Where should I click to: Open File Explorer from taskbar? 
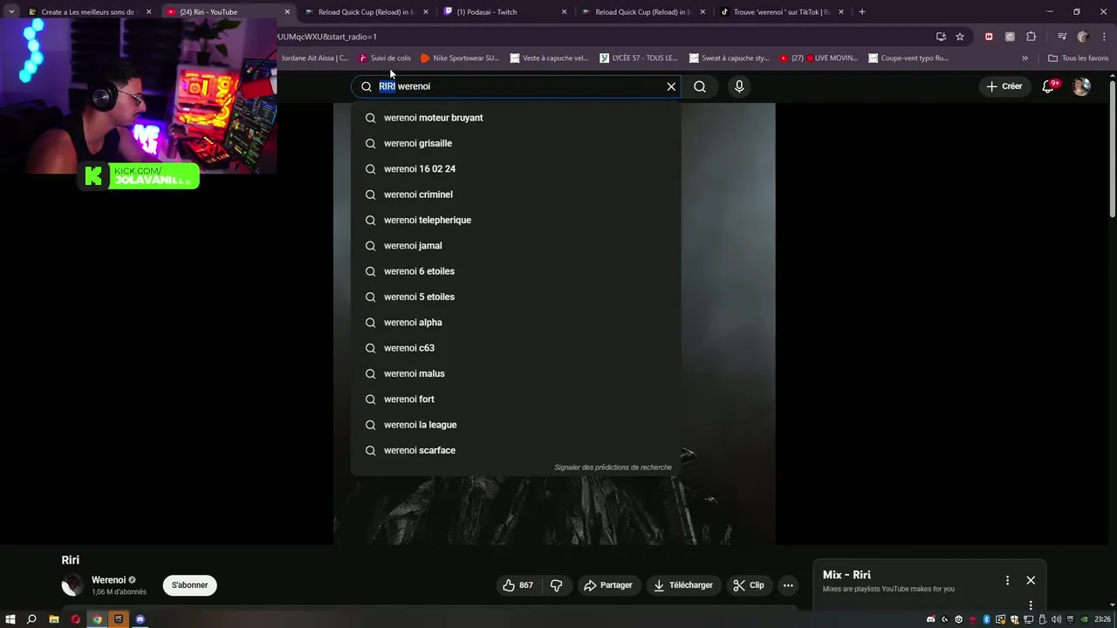click(x=53, y=619)
